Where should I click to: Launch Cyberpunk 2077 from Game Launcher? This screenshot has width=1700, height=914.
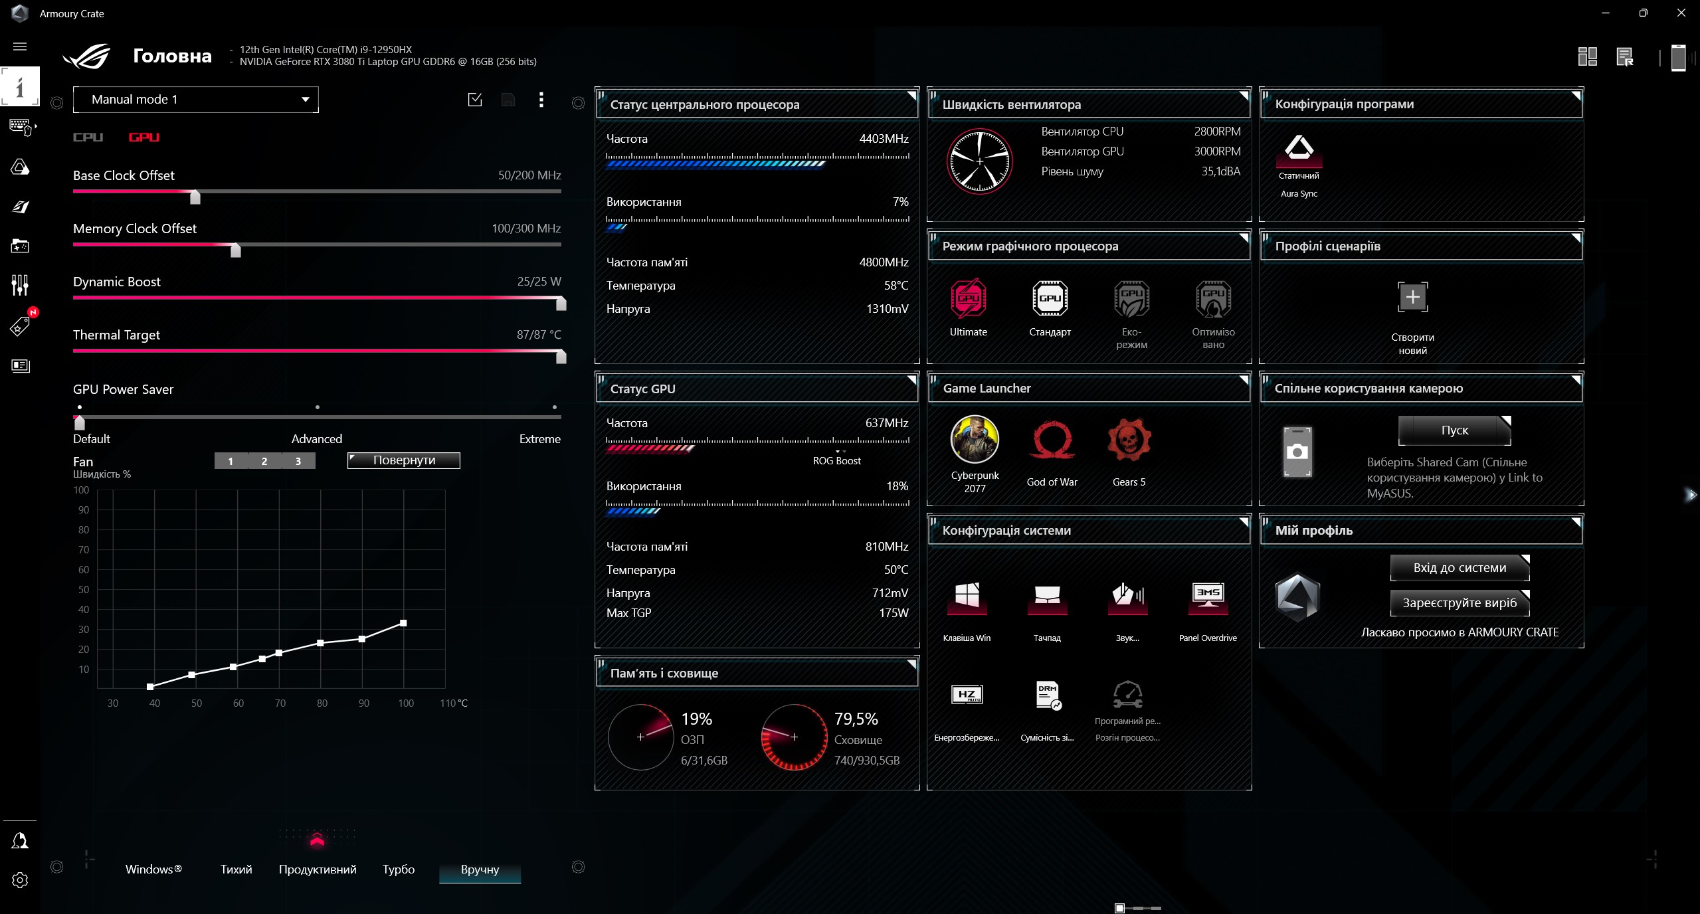[x=975, y=440]
